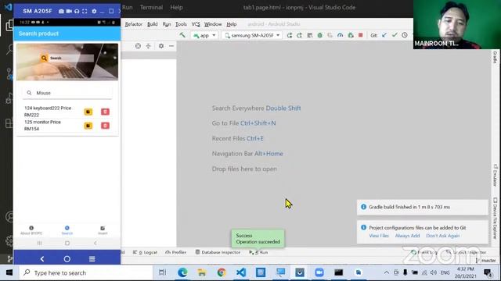The image size is (501, 281).
Task: Click the headphones audio icon in mirror toolbar
Action: [77, 11]
